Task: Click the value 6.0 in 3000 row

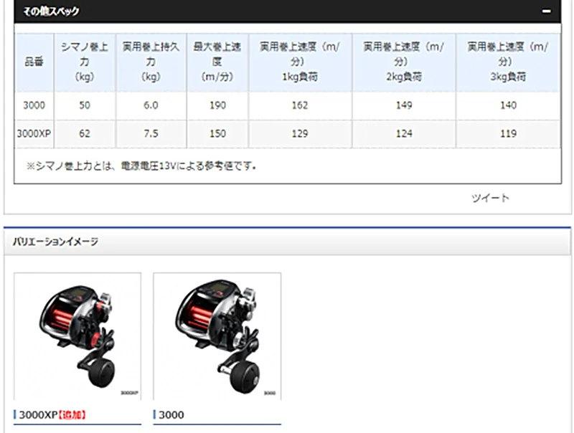Action: point(151,105)
